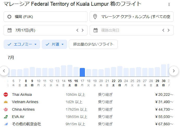Click the 9h15m 以上 duration text
The height and width of the screenshot is (131, 180).
(76, 124)
